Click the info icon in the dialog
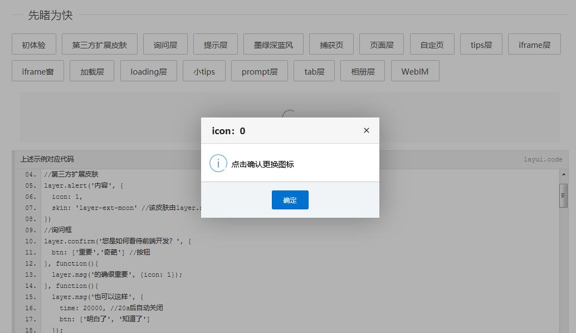Viewport: 576px width, 333px height. point(218,164)
